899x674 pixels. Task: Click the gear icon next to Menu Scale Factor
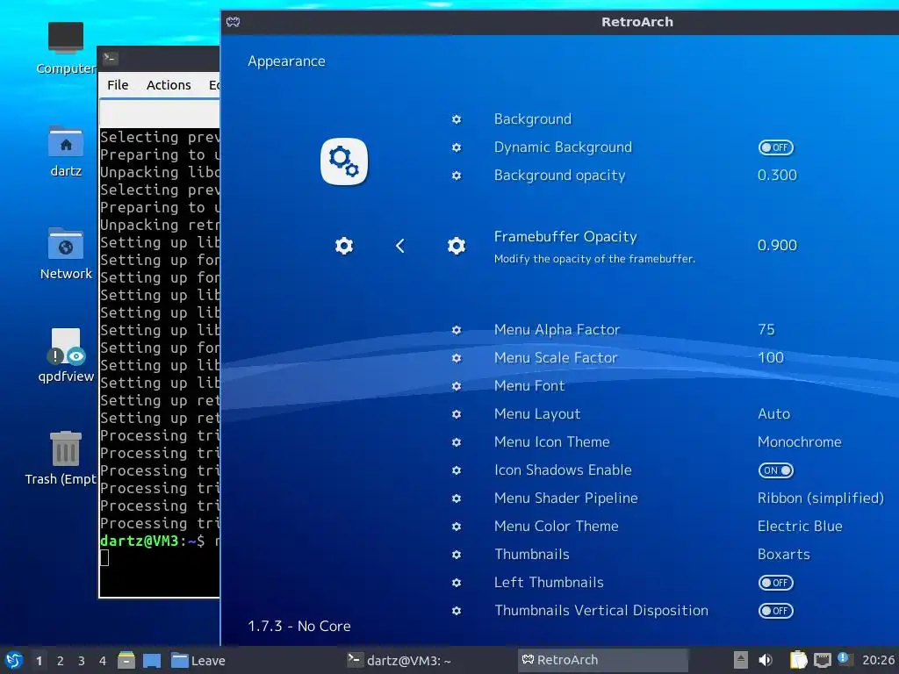pyautogui.click(x=457, y=358)
